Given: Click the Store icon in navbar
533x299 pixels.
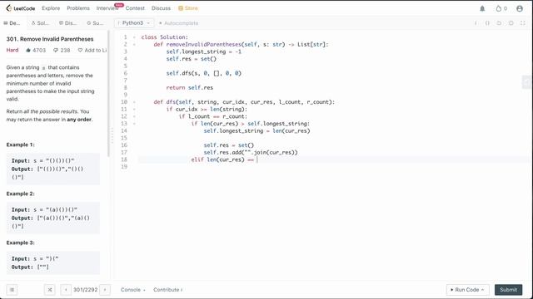Looking at the screenshot, I should (181, 8).
